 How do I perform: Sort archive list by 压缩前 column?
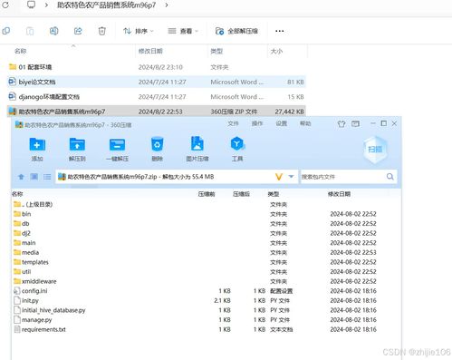(207, 194)
